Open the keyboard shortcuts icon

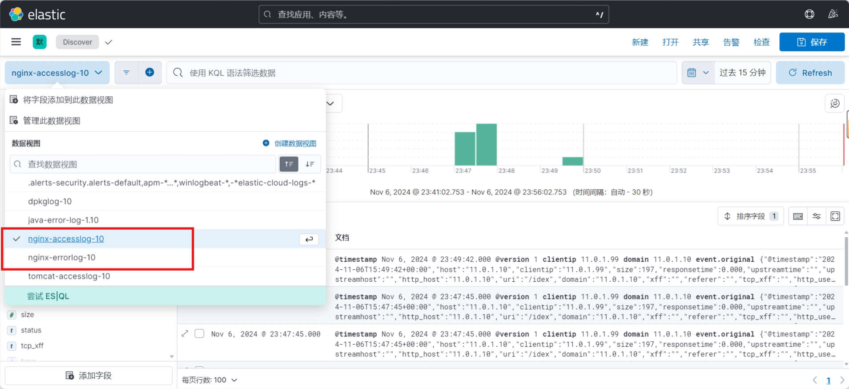[798, 216]
